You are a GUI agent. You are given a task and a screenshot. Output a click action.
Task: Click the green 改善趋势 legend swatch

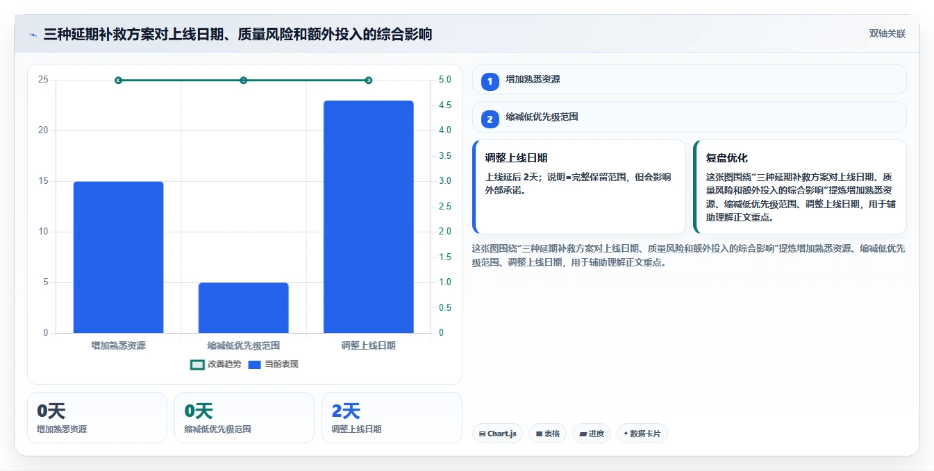(197, 364)
